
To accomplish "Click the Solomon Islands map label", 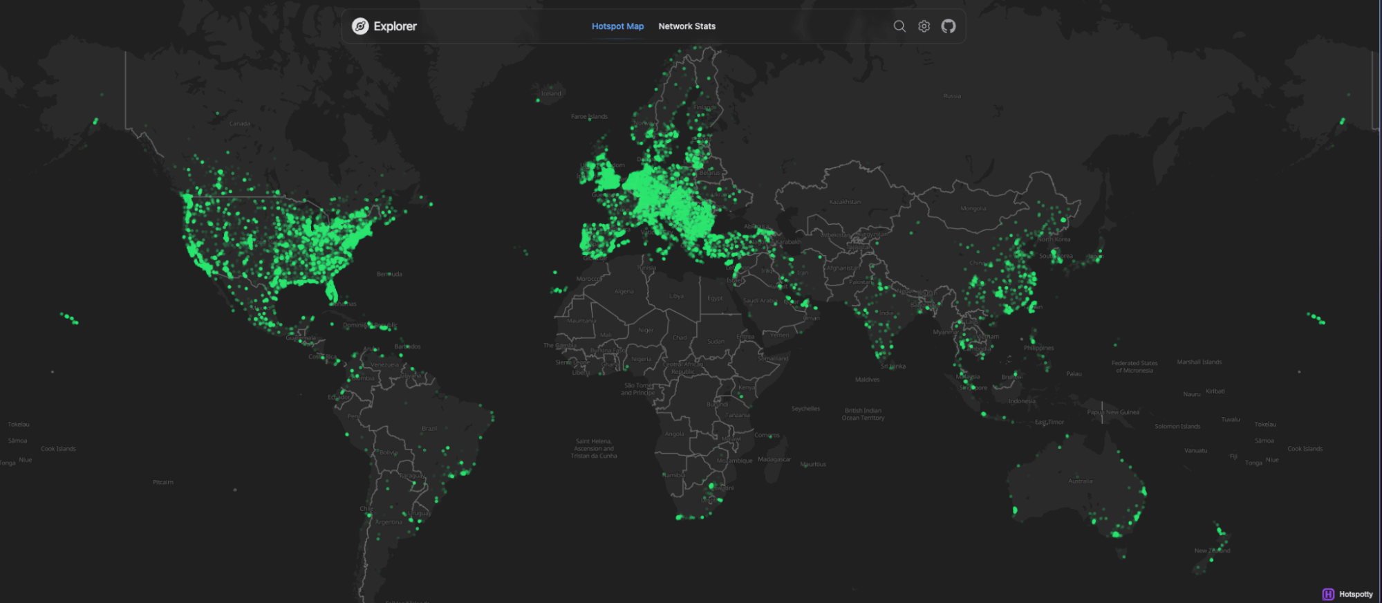I will (1177, 426).
